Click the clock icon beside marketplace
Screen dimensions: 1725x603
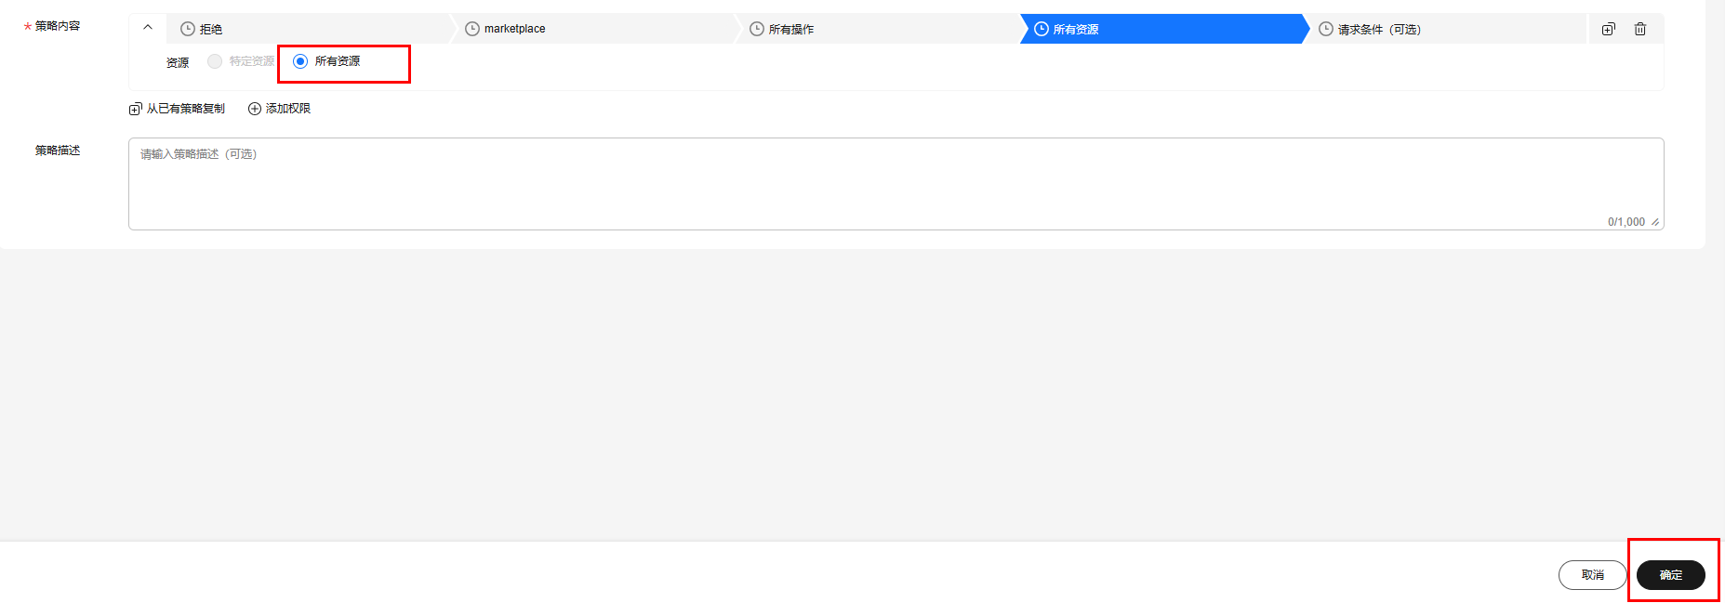(x=472, y=29)
